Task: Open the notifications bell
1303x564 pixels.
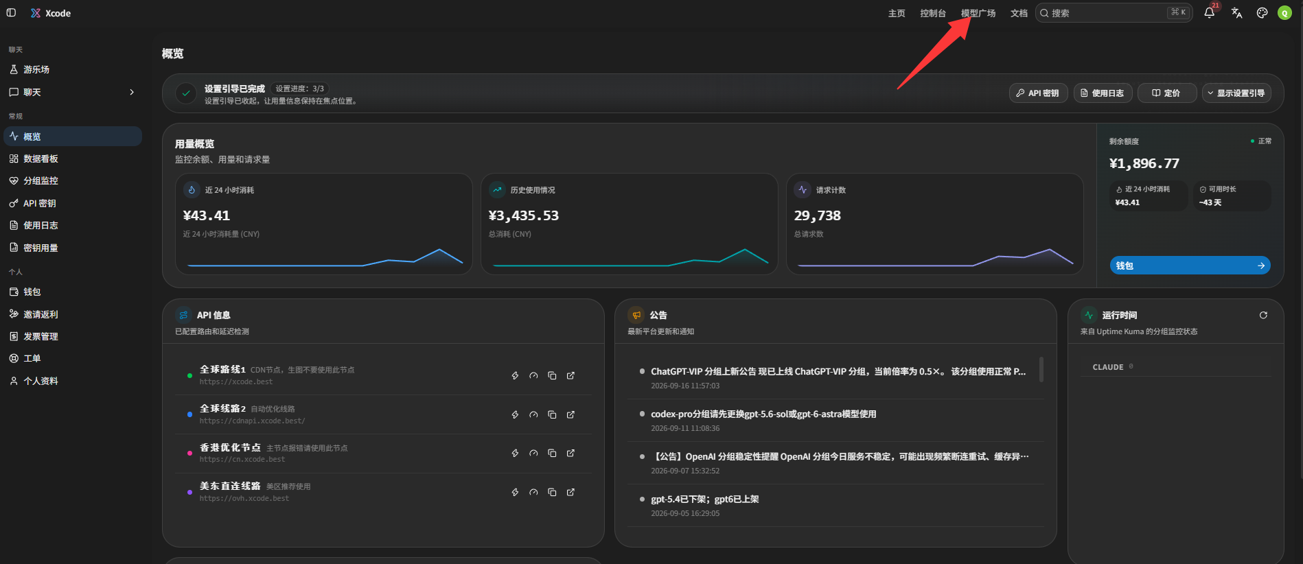Action: [1210, 13]
